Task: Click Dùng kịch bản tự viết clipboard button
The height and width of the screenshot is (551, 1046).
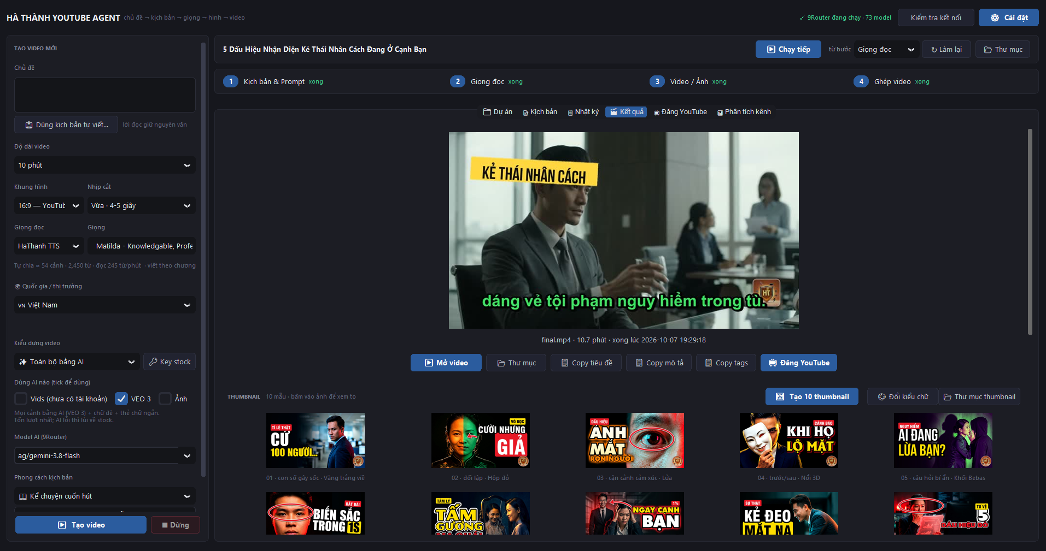Action: pos(66,125)
